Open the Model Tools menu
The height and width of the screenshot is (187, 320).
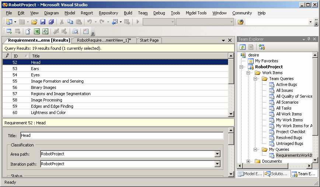196,13
